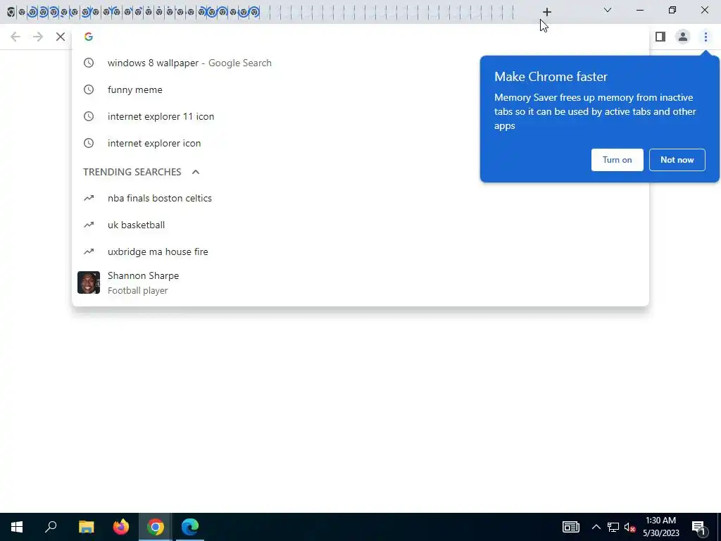
Task: Stop loading the page with the X button
Action: [x=61, y=37]
